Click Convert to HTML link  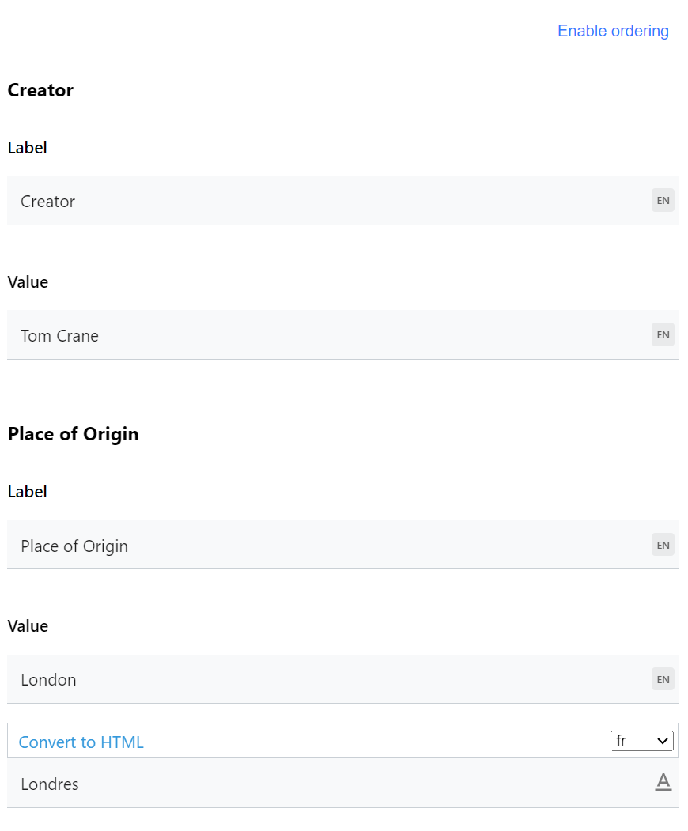click(x=81, y=742)
